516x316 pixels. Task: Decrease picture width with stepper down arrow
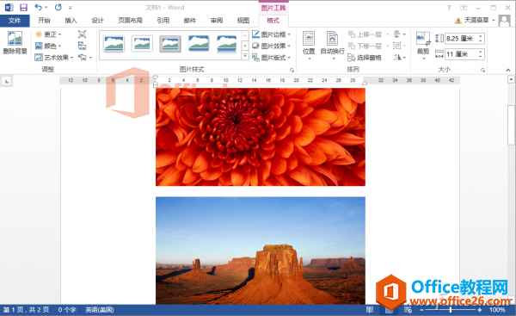(x=481, y=57)
